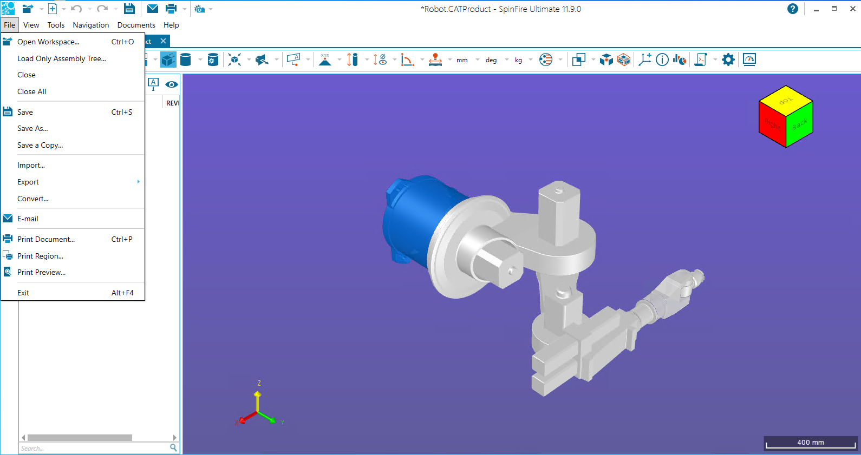This screenshot has height=455, width=861.
Task: Click the add coordinate system icon
Action: tap(644, 60)
